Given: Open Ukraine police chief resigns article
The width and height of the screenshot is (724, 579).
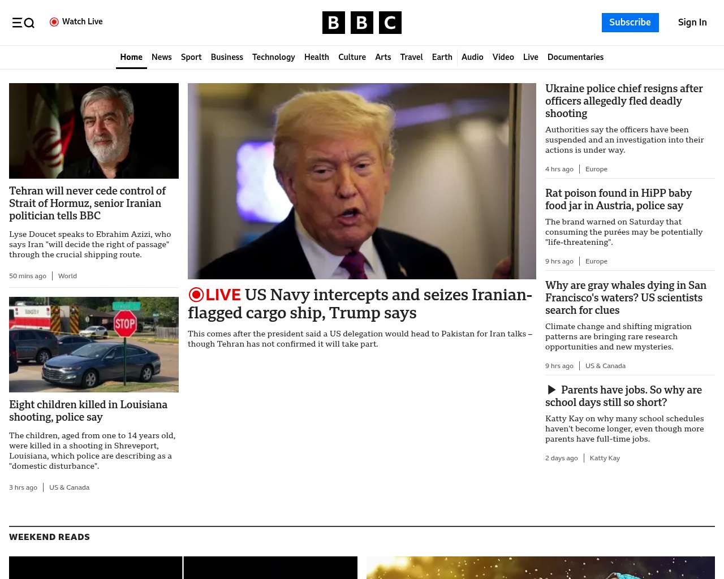Looking at the screenshot, I should tap(624, 101).
